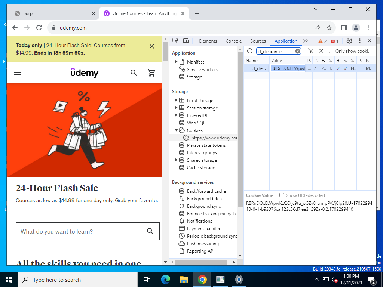Open Private state tokens

click(206, 145)
